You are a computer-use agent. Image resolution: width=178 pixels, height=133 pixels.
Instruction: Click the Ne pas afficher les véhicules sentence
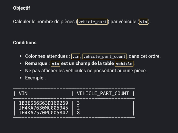(x=86, y=71)
